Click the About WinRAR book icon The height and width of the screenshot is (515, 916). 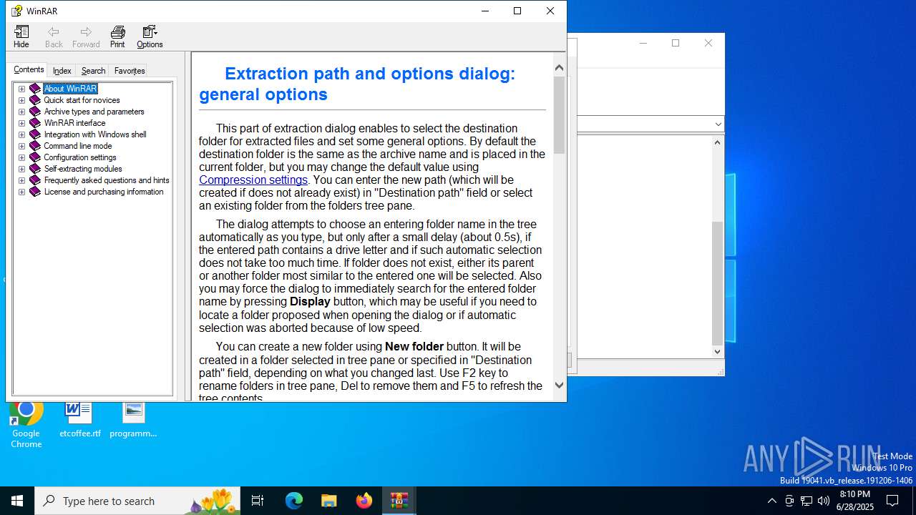coord(35,89)
